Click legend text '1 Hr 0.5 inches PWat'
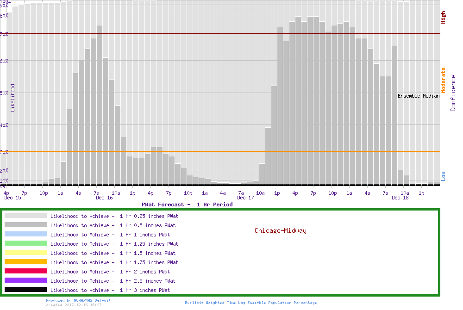This screenshot has height=310, width=463. (148, 225)
